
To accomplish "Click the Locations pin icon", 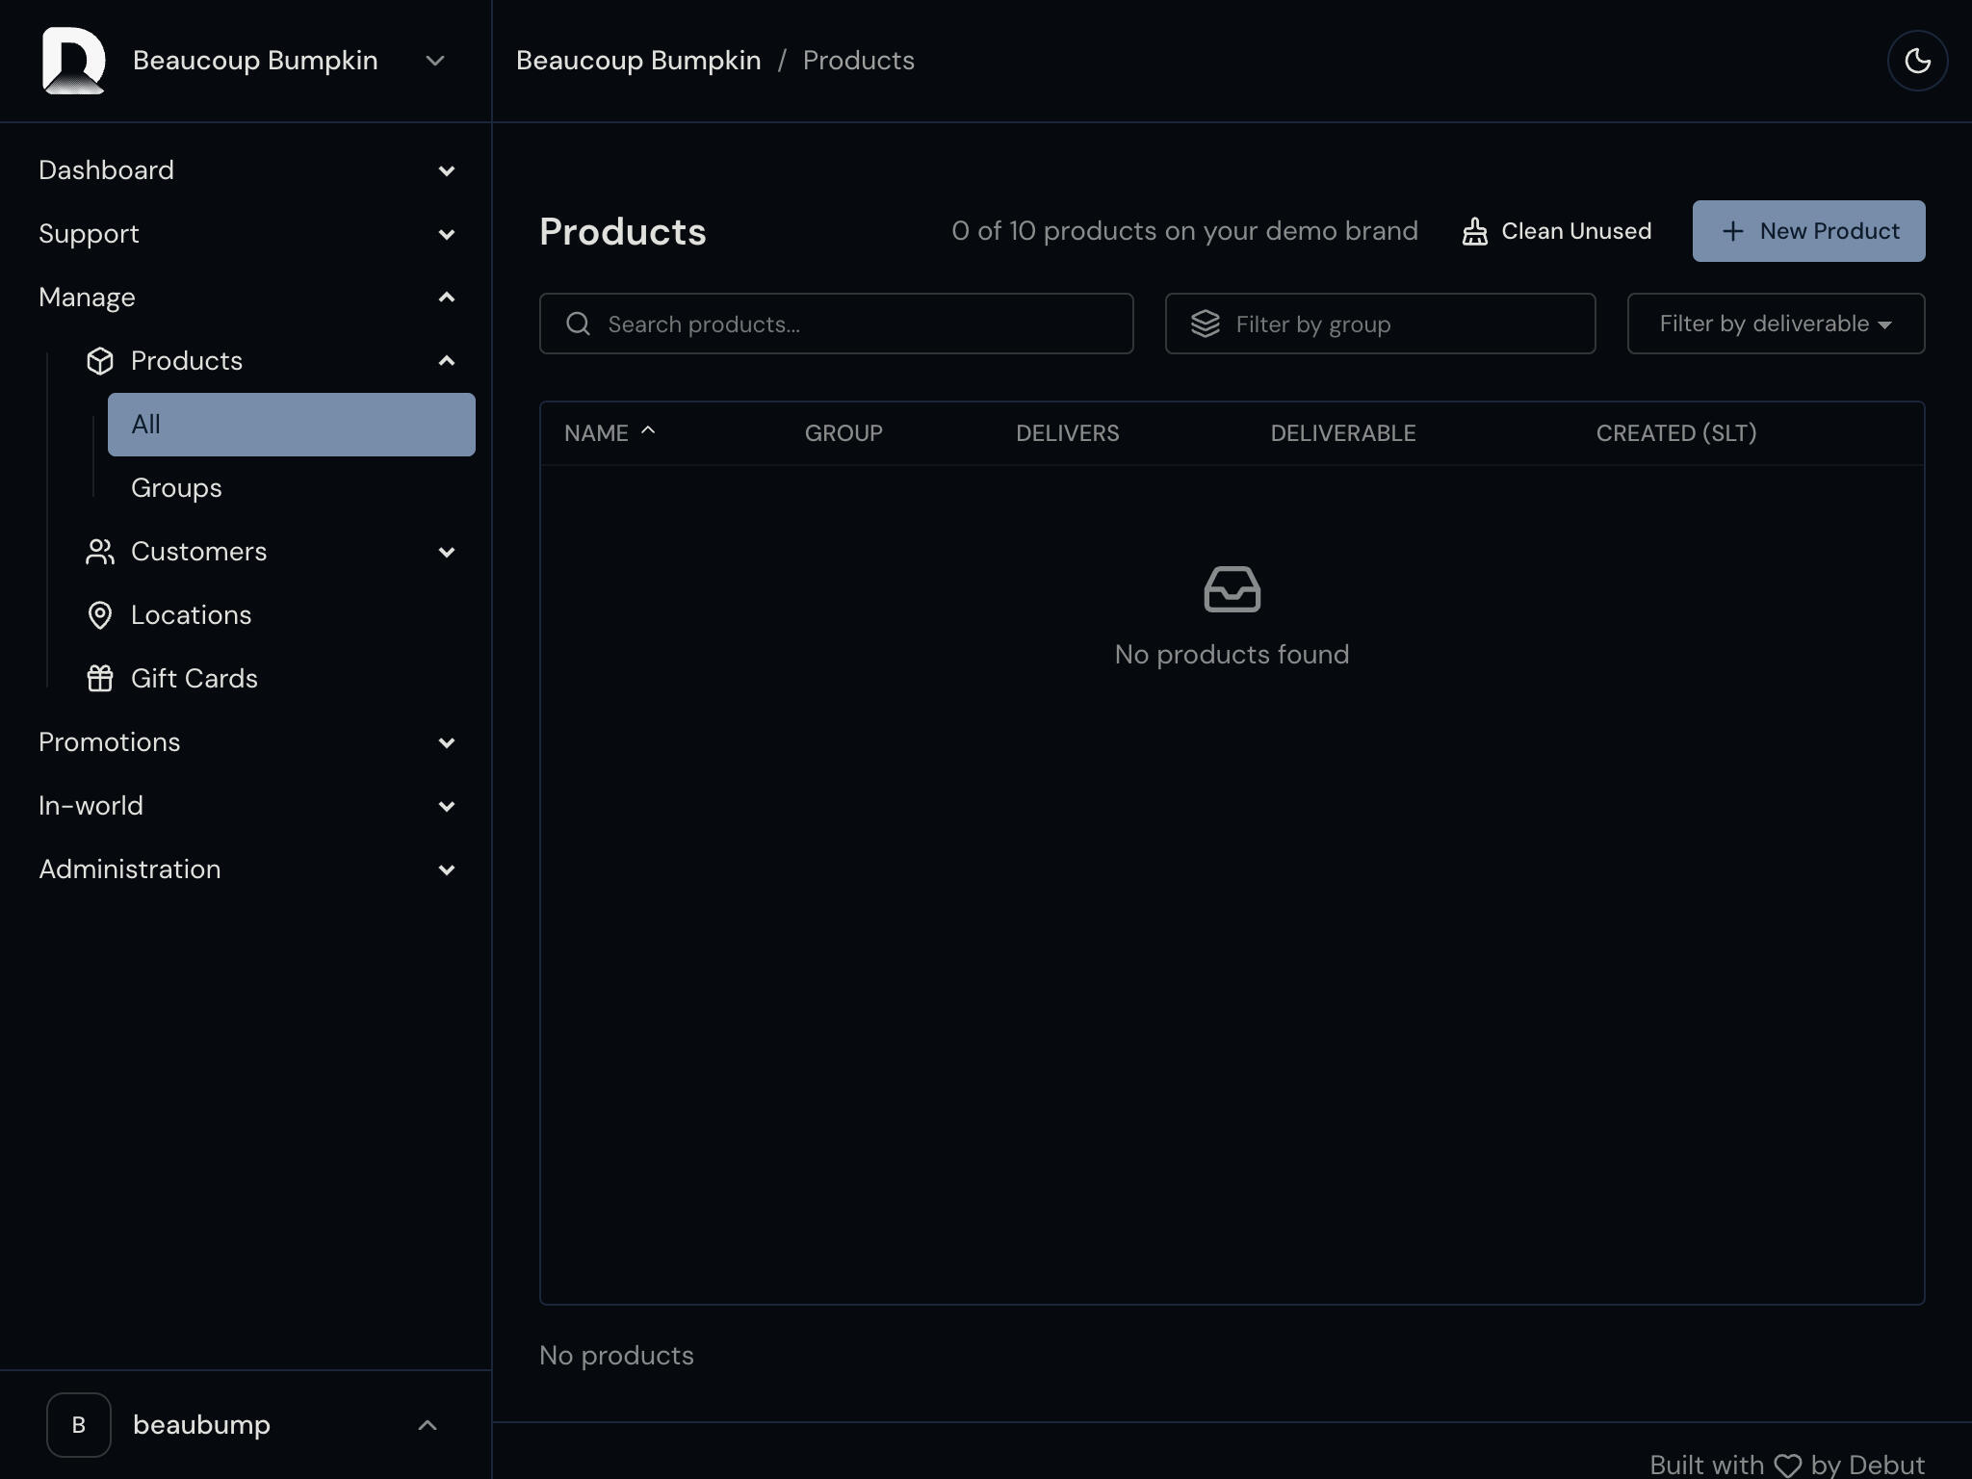I will pos(100,615).
